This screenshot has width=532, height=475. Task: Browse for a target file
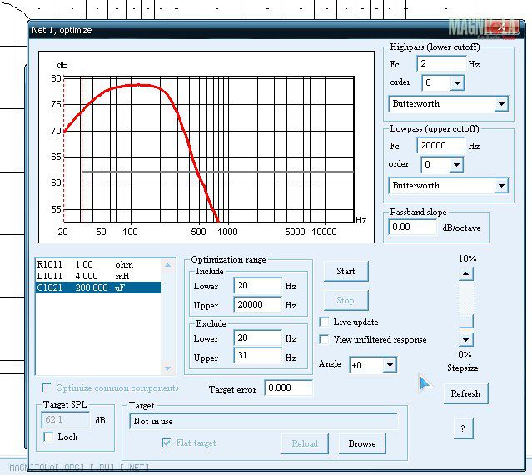click(362, 444)
